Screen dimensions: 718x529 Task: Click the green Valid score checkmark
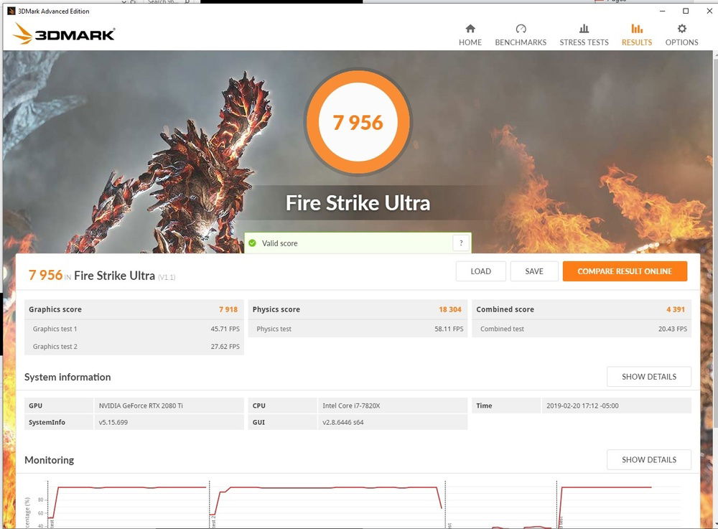coord(252,243)
